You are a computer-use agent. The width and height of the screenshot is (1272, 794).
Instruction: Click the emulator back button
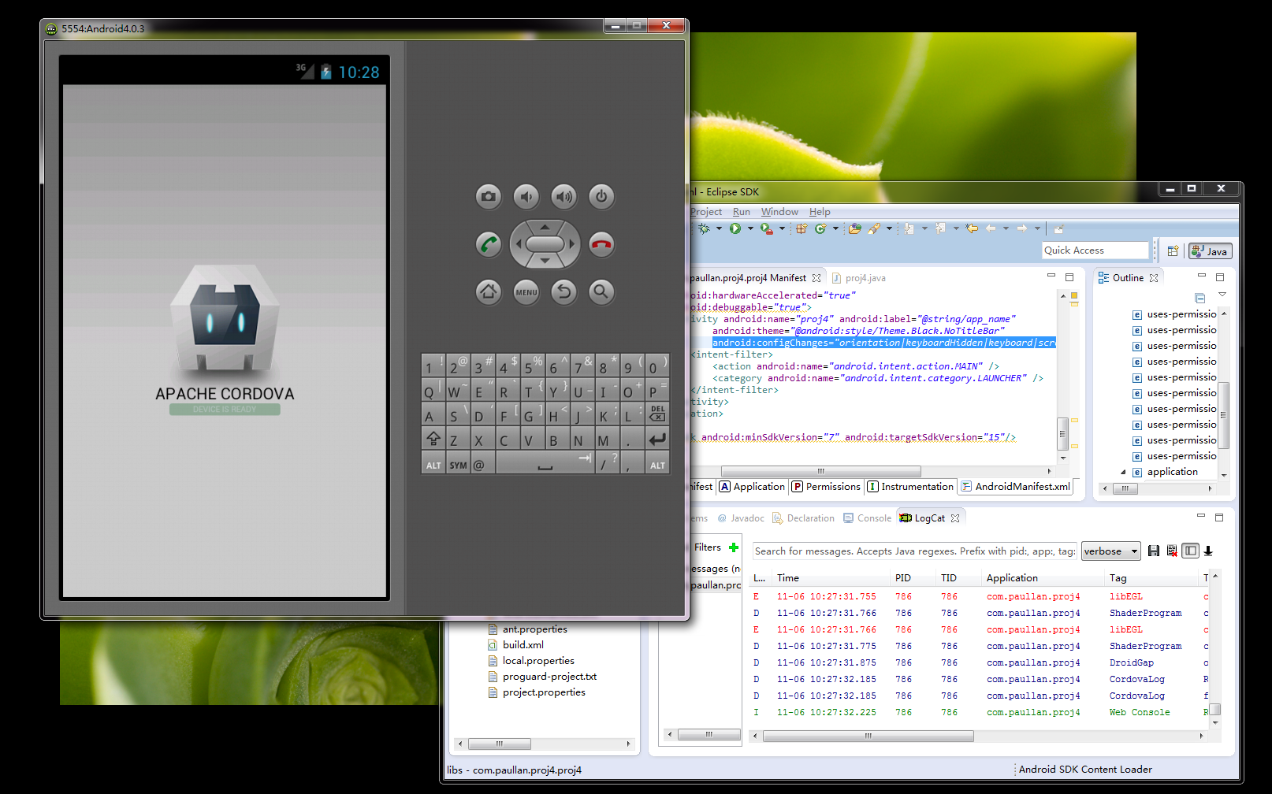coord(564,291)
